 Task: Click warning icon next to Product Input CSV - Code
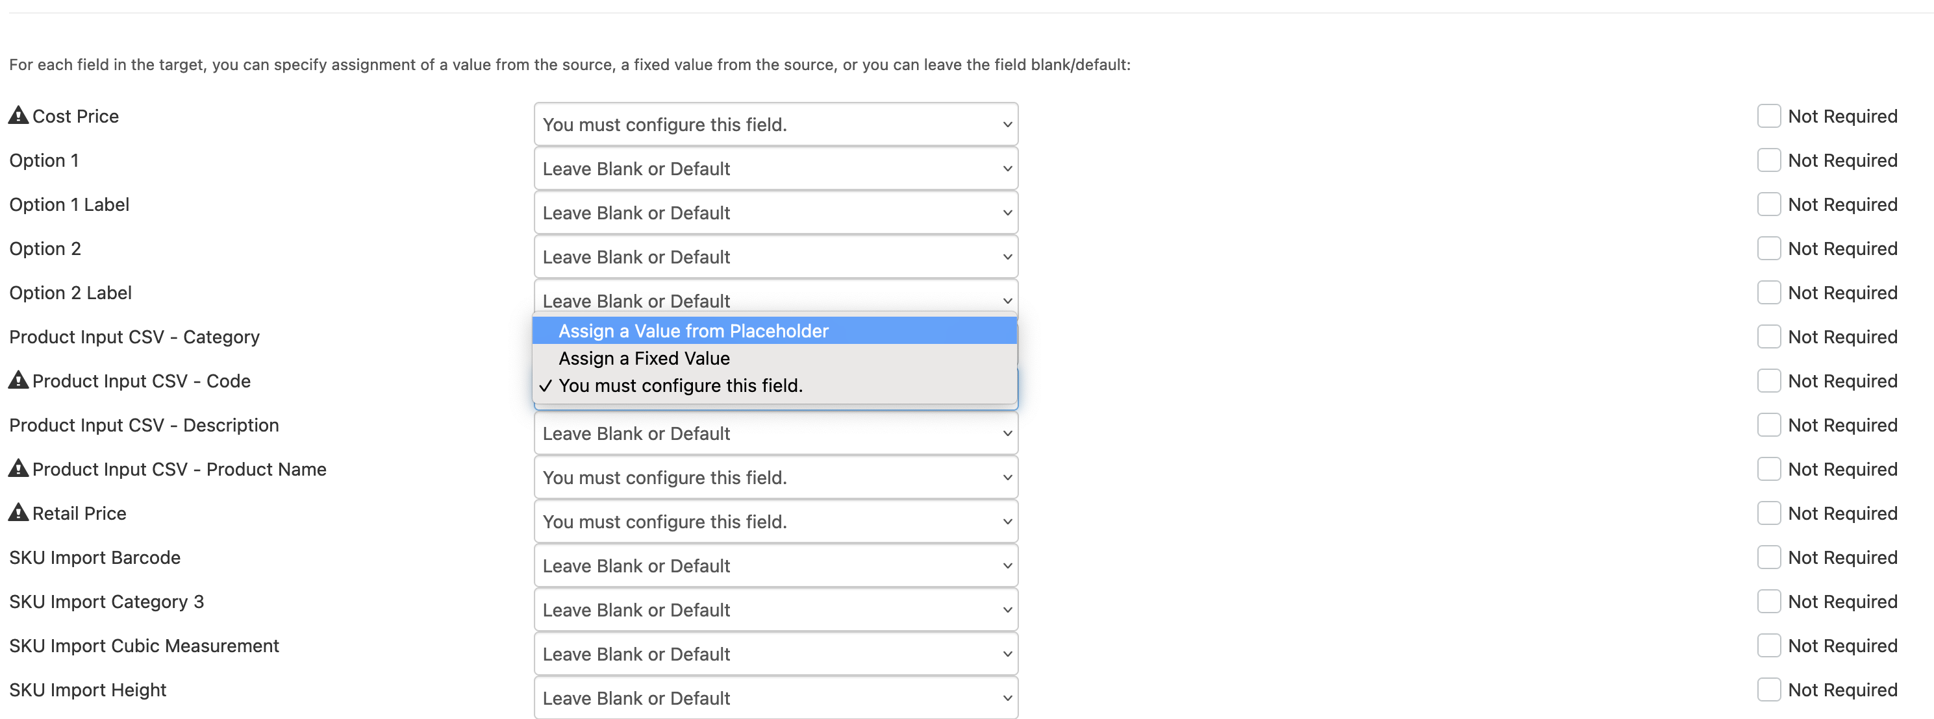coord(18,380)
